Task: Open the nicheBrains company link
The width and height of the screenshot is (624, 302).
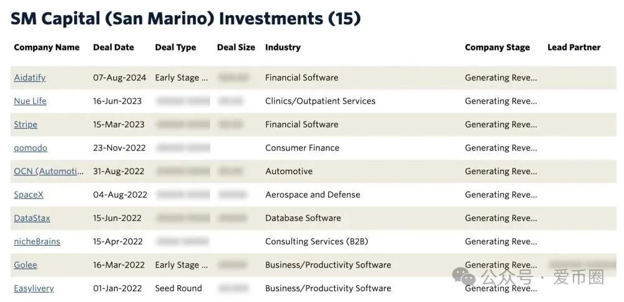Action: [37, 241]
